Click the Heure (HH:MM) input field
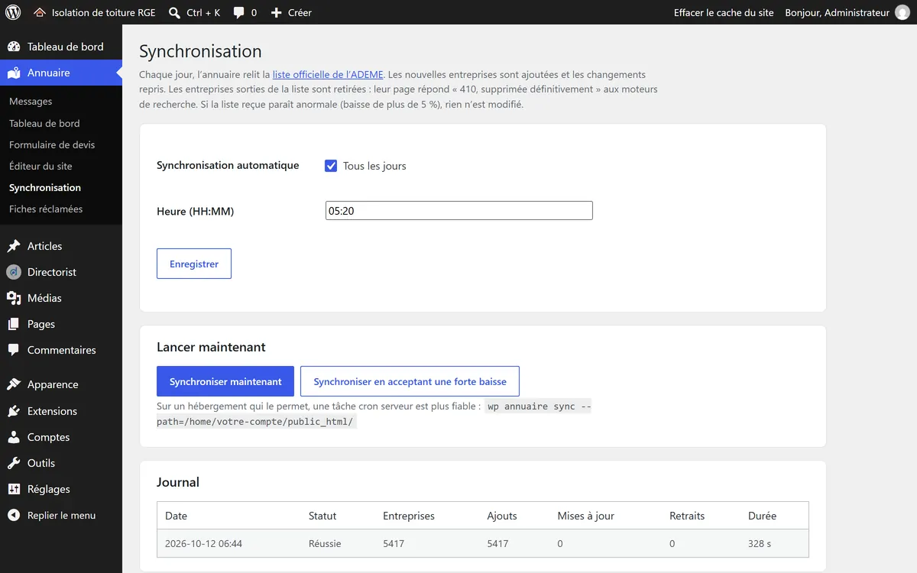Image resolution: width=917 pixels, height=573 pixels. [x=459, y=211]
